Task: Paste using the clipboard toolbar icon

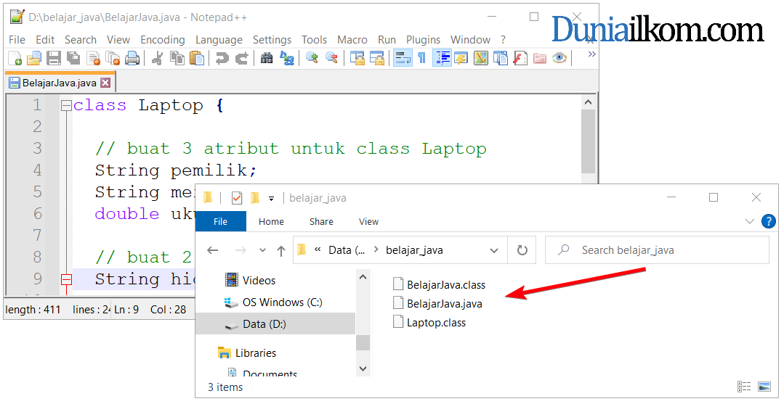Action: pyautogui.click(x=198, y=59)
